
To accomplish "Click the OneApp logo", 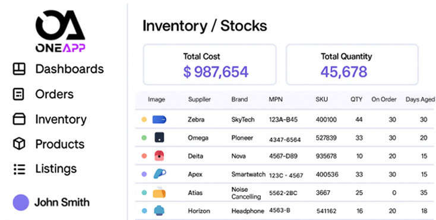I will click(x=61, y=31).
